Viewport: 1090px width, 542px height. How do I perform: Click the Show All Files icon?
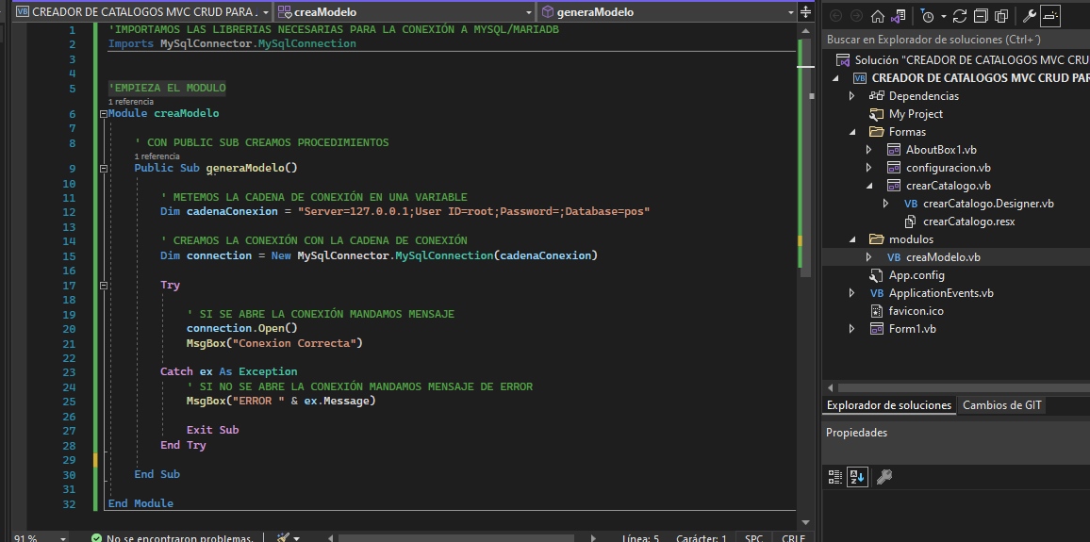(1001, 16)
